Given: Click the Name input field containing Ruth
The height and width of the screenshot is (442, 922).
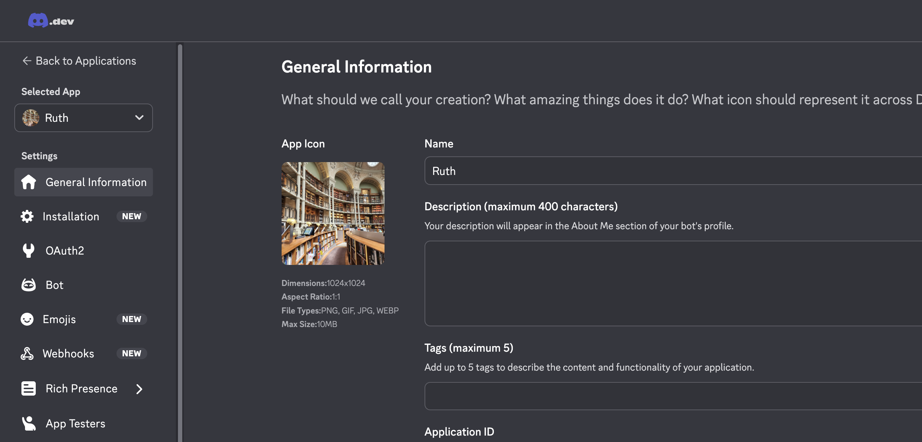Looking at the screenshot, I should (x=673, y=171).
